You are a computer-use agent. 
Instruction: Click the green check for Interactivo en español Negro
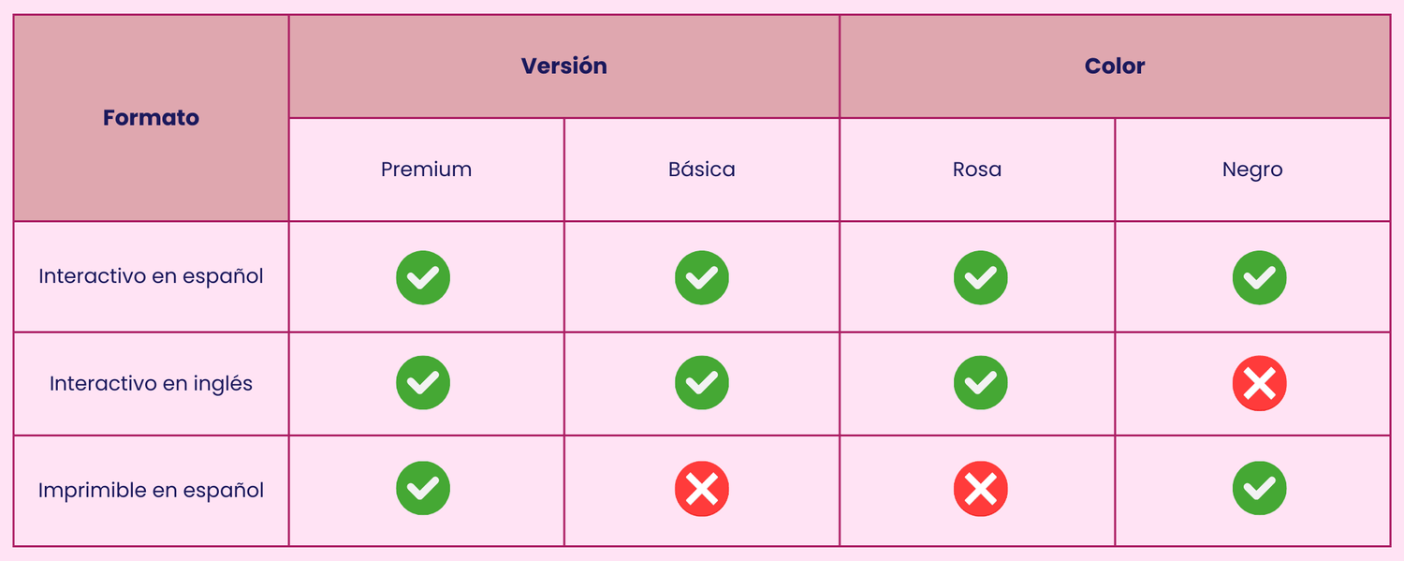1259,277
